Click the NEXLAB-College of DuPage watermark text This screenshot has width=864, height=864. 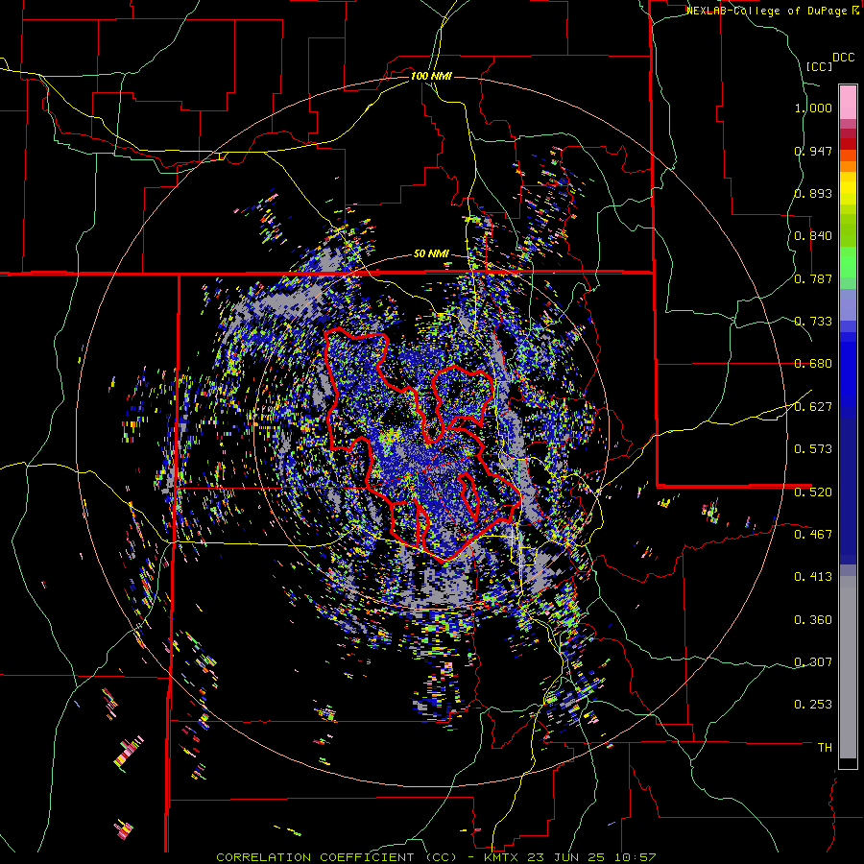point(766,11)
